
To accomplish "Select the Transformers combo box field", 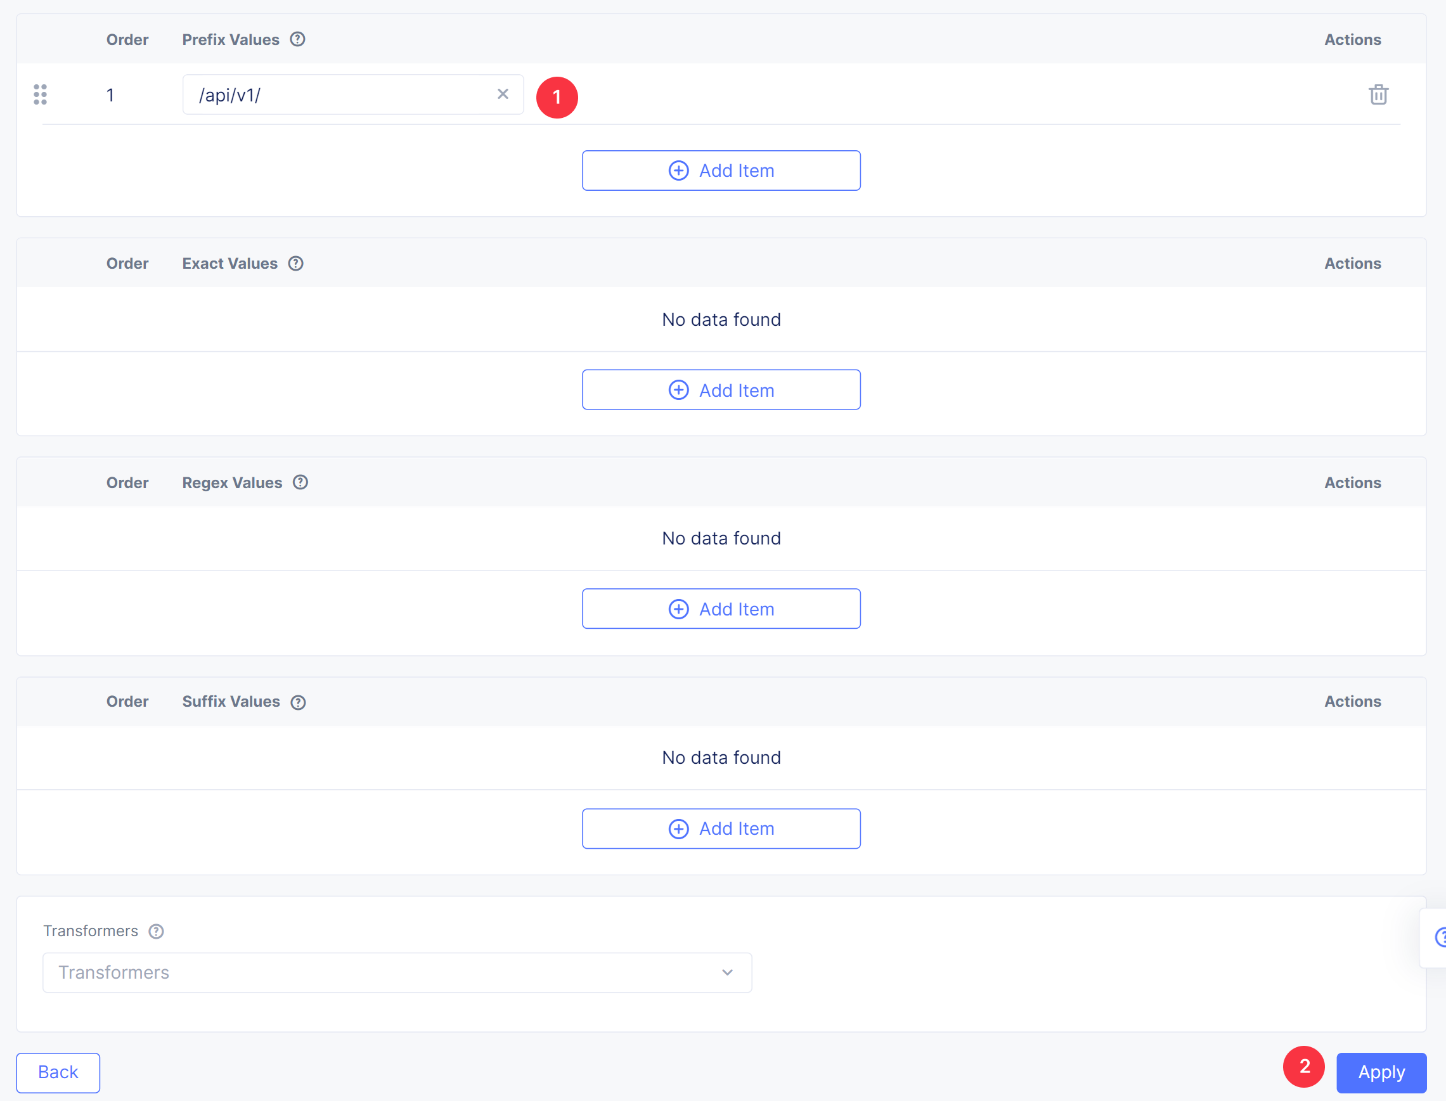I will click(397, 972).
